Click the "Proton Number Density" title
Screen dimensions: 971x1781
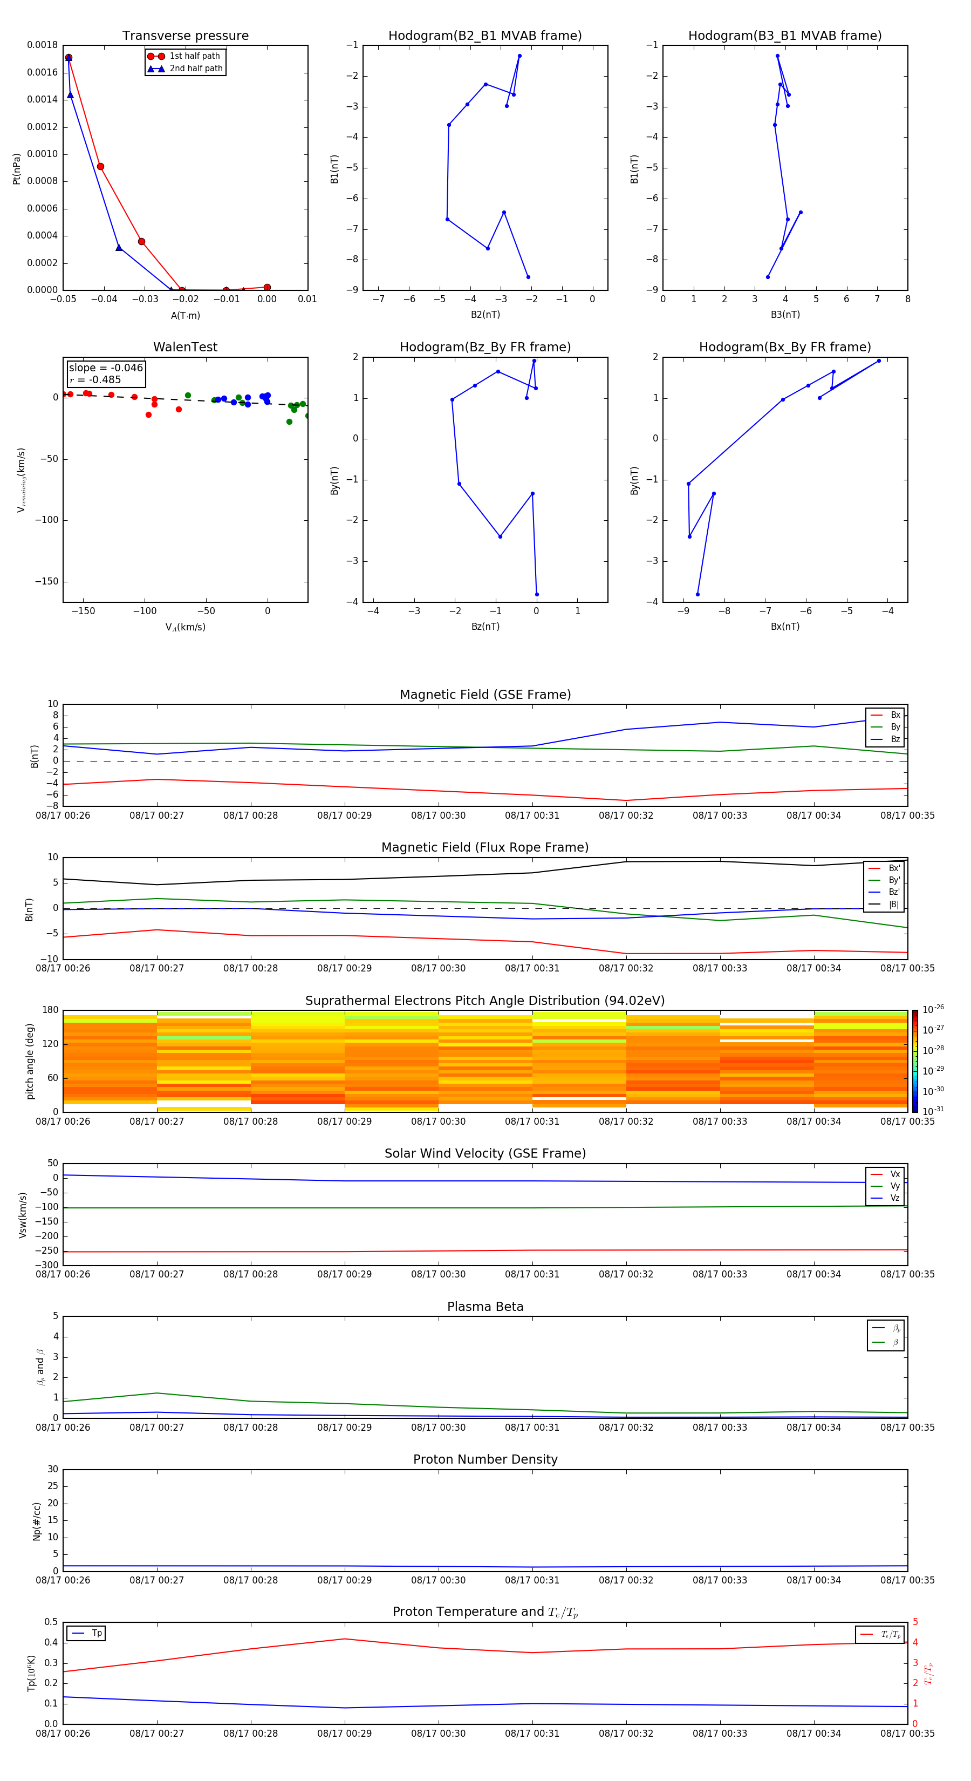[485, 1459]
